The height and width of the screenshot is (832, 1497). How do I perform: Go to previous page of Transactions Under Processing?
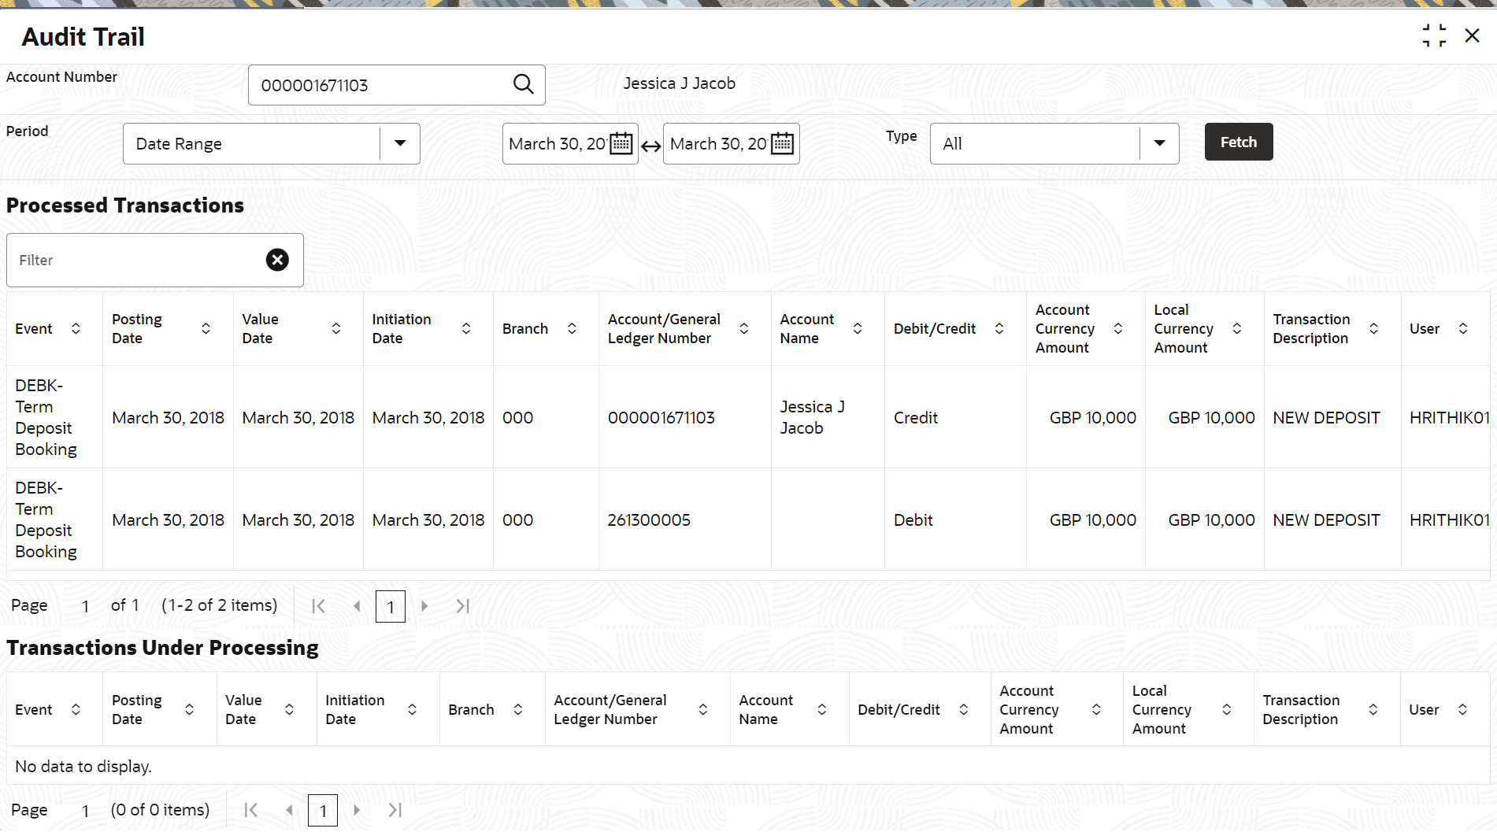tap(289, 810)
